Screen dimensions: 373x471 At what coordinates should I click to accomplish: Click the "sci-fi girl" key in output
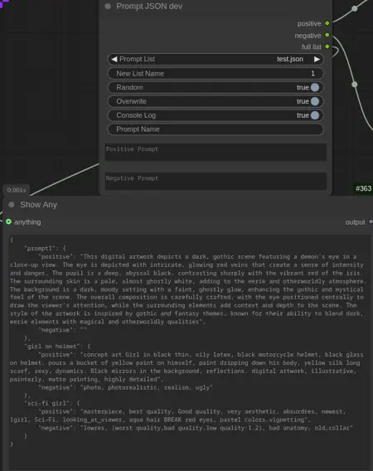pyautogui.click(x=48, y=403)
